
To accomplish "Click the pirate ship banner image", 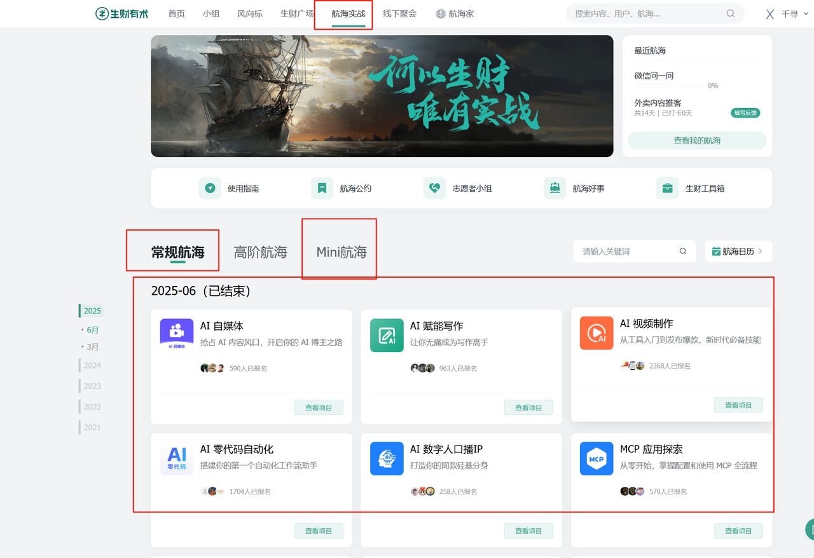I will (x=382, y=96).
